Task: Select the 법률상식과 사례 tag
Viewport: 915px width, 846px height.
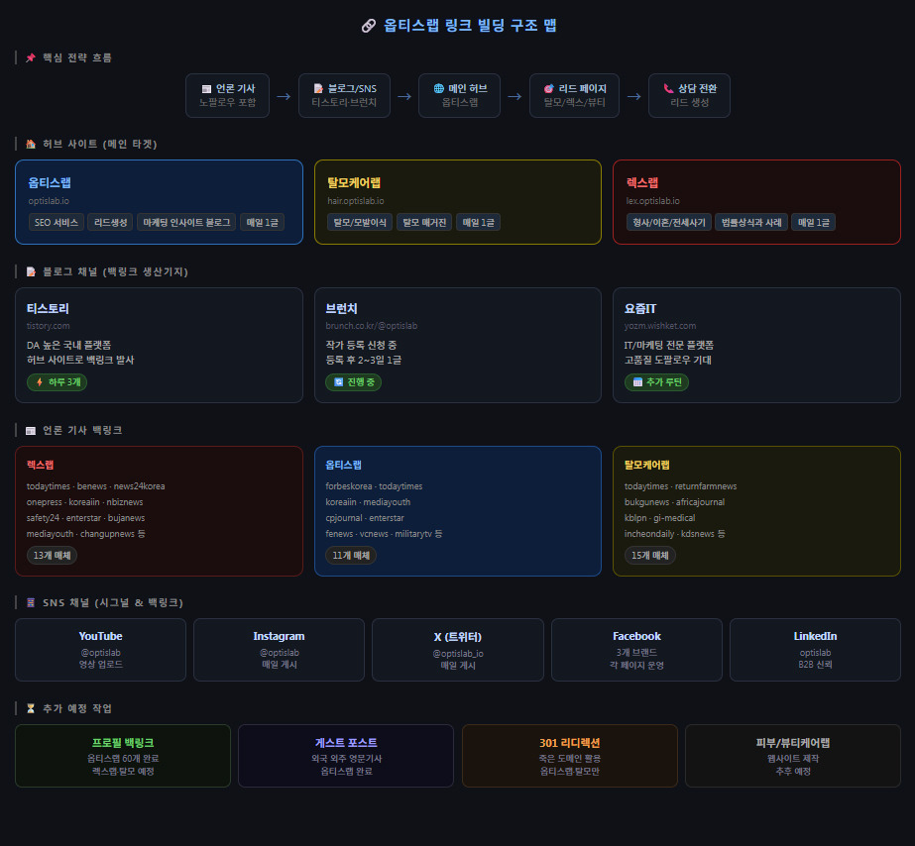Action: (x=751, y=223)
